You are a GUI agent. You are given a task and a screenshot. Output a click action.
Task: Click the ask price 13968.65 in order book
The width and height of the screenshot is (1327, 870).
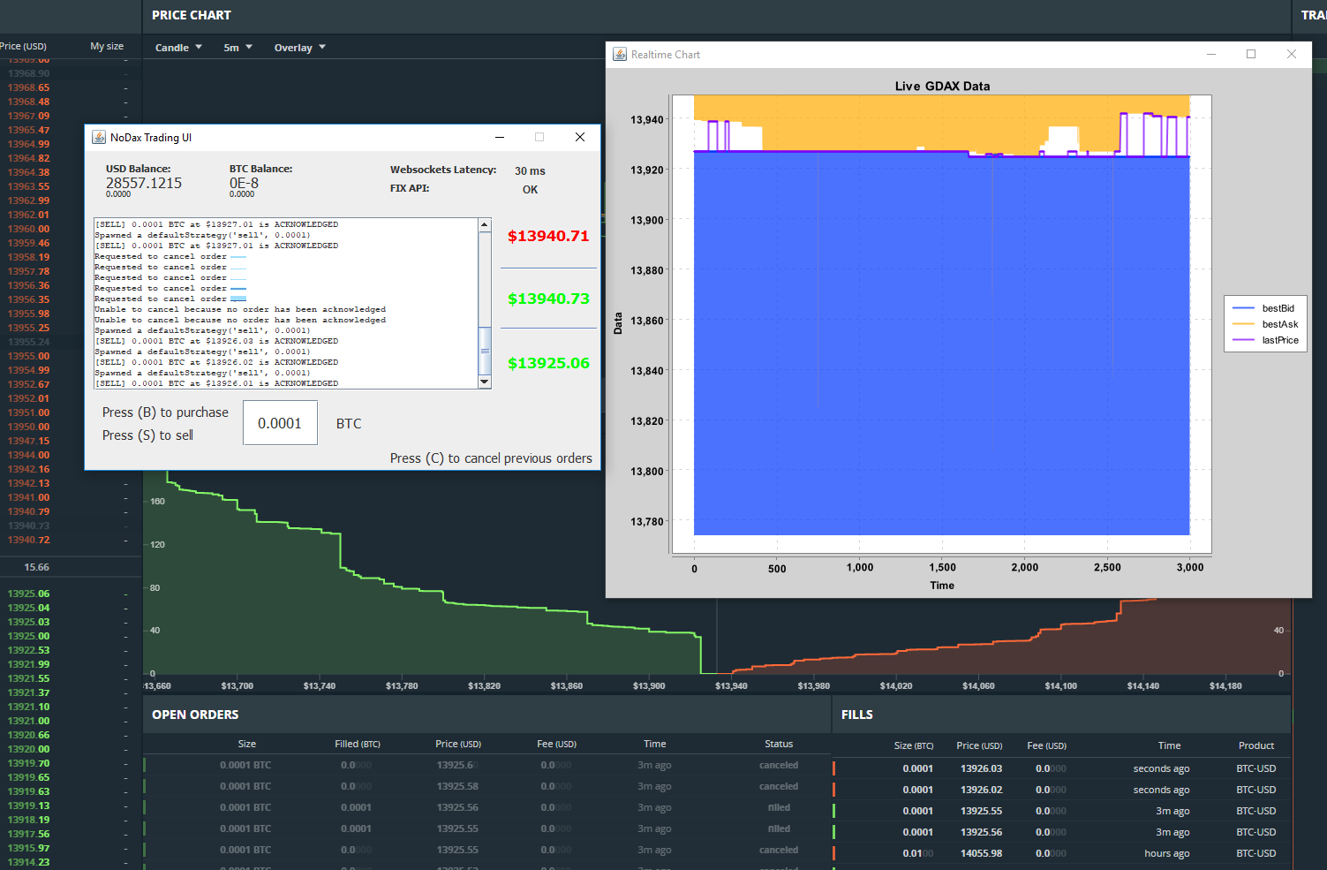[29, 87]
